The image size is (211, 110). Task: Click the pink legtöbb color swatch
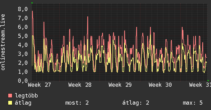10,95
